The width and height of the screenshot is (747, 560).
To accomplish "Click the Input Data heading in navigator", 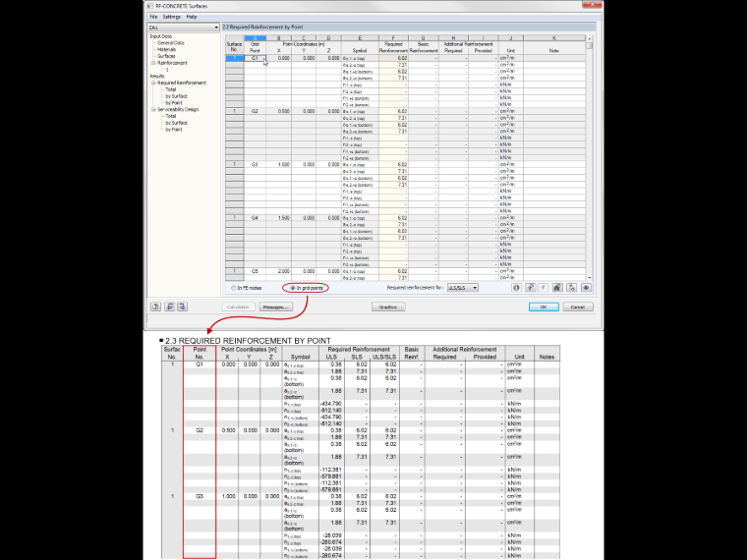I will coord(161,36).
